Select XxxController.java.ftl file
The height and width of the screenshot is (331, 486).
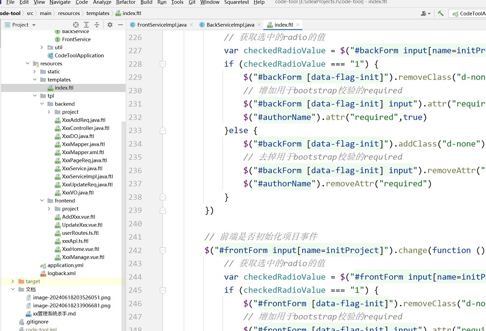click(86, 128)
